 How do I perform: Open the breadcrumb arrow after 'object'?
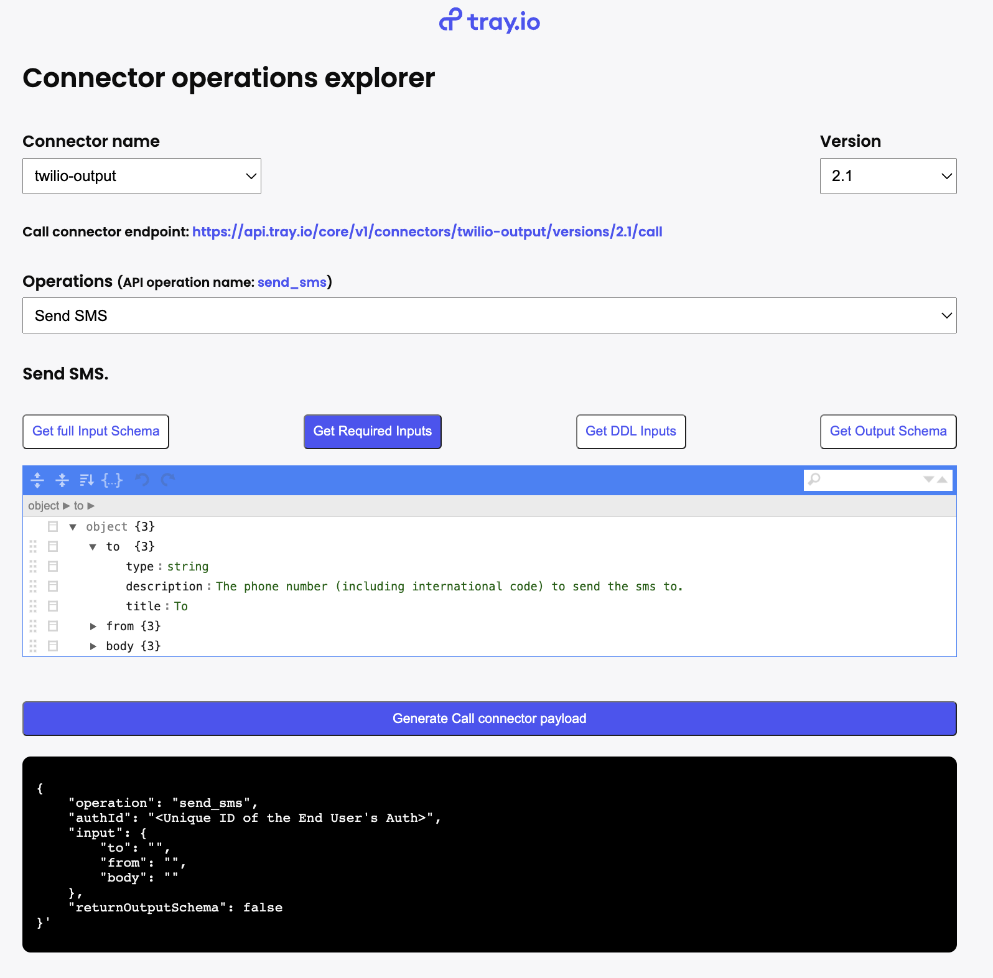click(67, 506)
